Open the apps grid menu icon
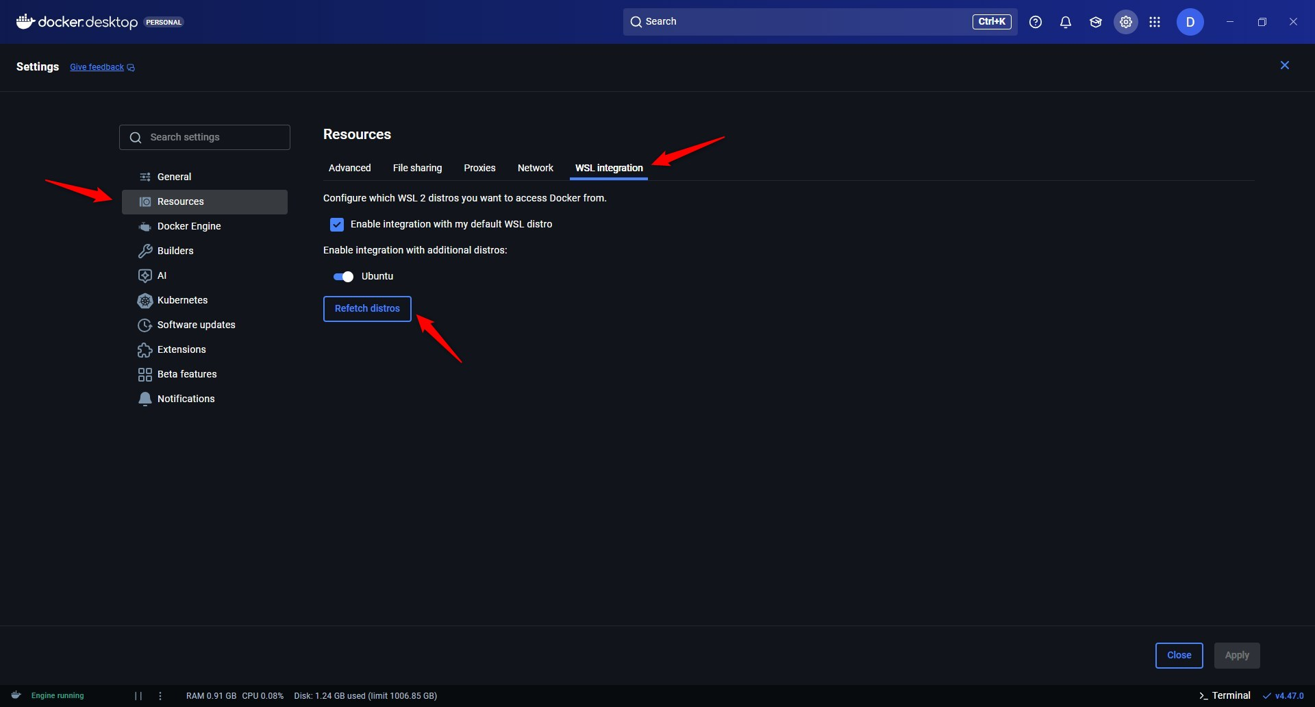The height and width of the screenshot is (707, 1315). pyautogui.click(x=1155, y=22)
